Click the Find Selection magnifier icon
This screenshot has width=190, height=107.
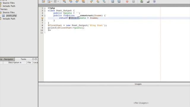tap(64, 1)
